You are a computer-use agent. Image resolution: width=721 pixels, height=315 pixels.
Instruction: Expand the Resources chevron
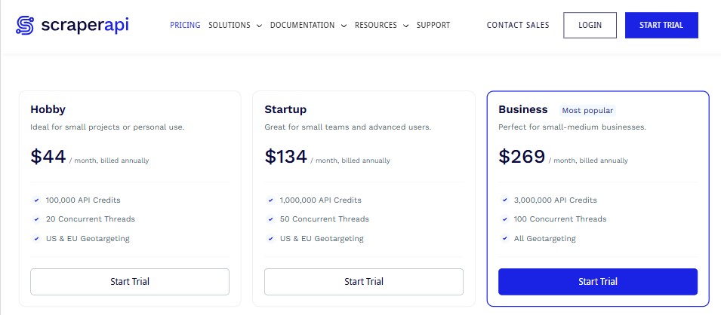(x=405, y=26)
